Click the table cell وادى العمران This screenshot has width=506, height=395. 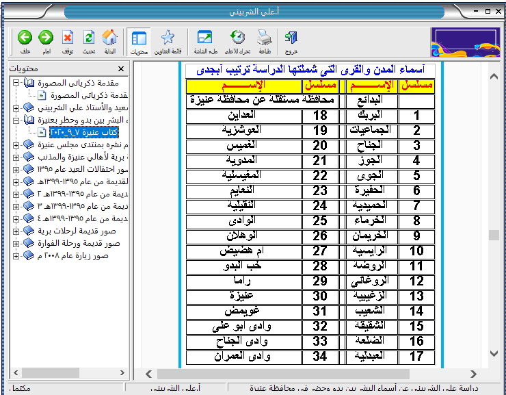tap(243, 356)
